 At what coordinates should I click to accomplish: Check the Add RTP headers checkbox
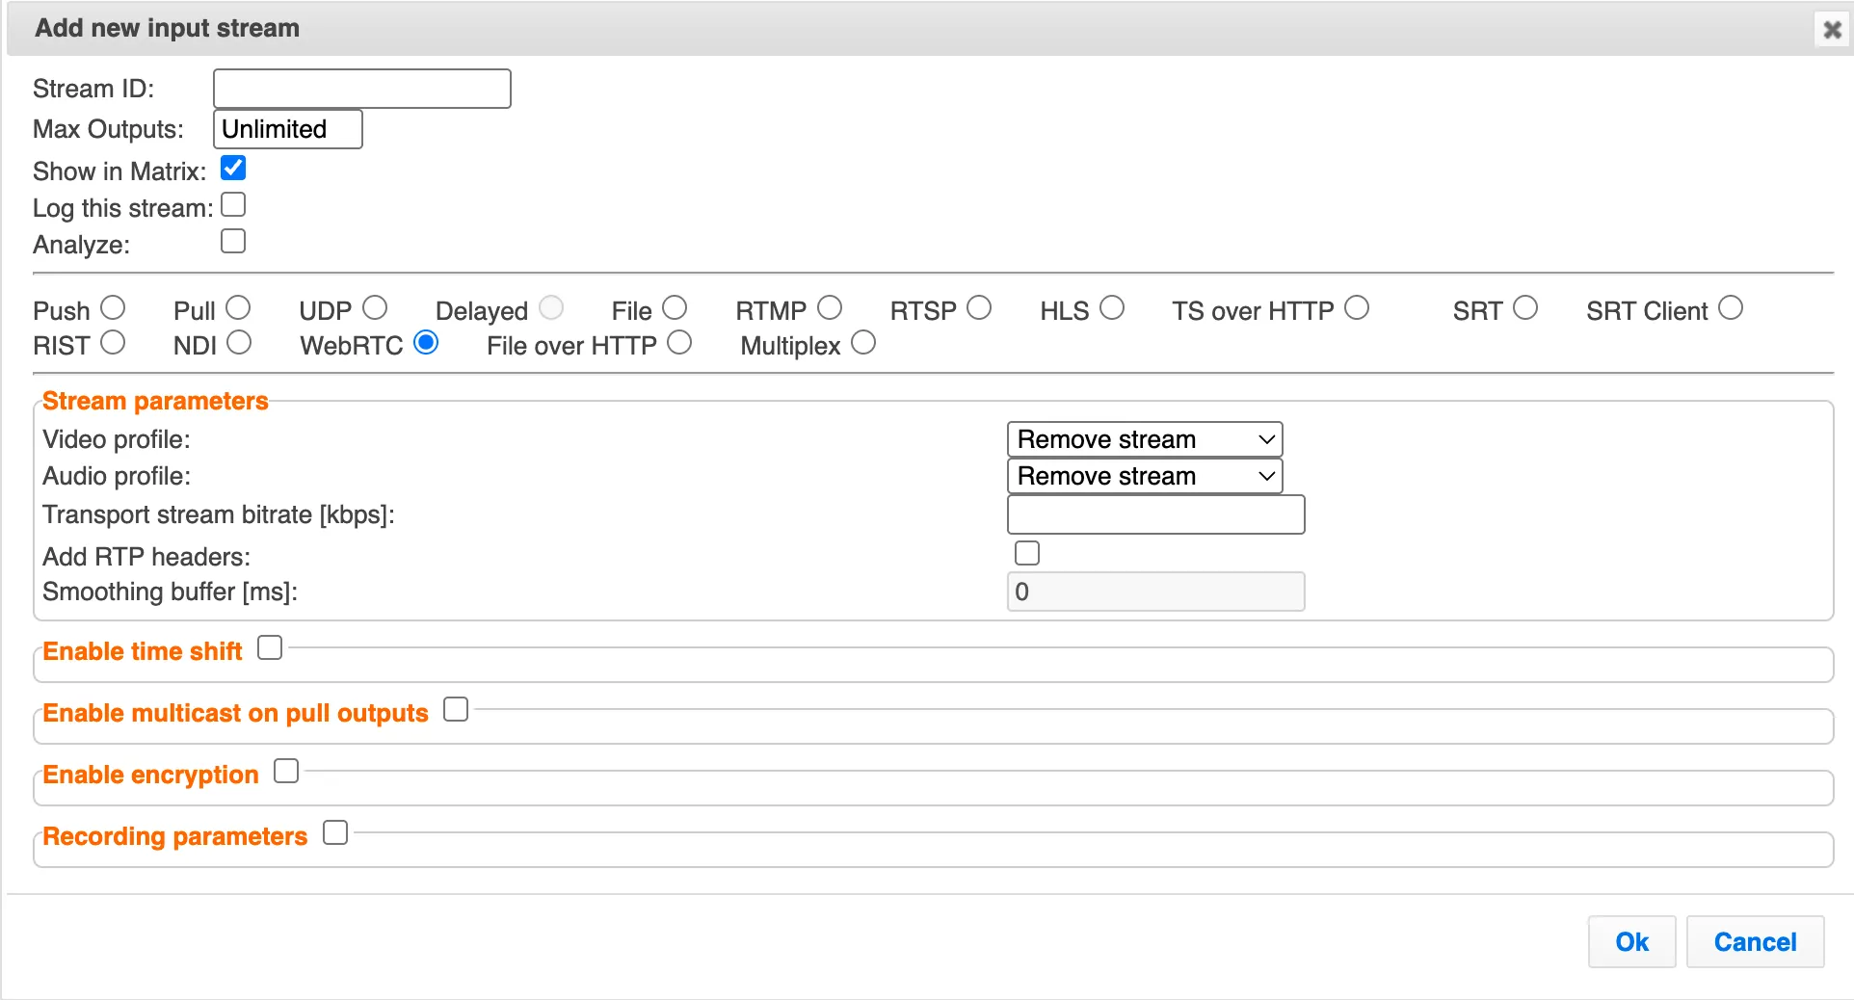[x=1027, y=553]
